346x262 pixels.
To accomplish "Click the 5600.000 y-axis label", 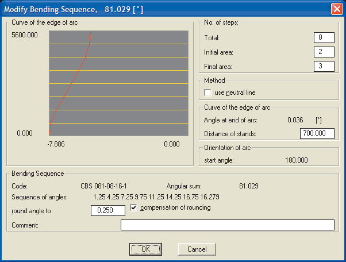I will click(x=25, y=35).
